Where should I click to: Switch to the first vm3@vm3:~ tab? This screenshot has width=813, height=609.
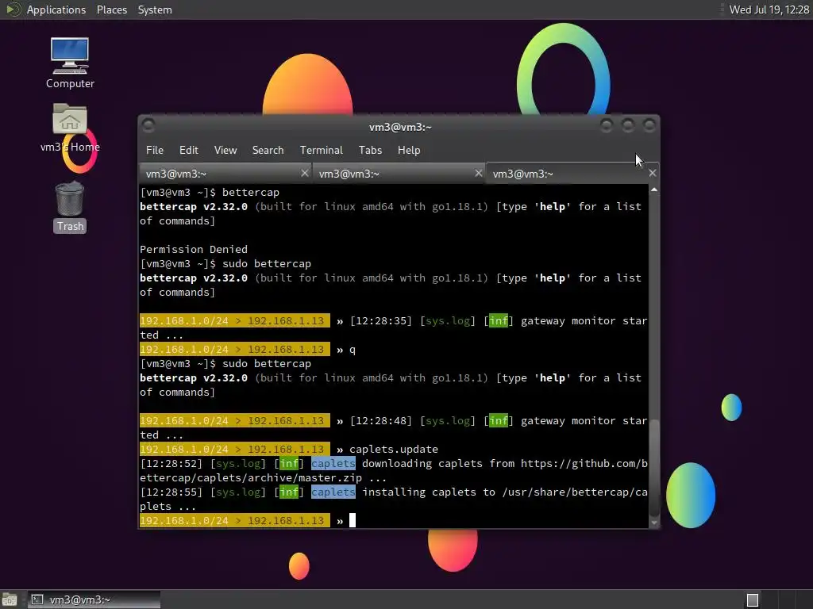[x=225, y=174]
